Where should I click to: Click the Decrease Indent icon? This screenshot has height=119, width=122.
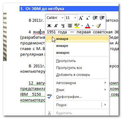click(95, 18)
